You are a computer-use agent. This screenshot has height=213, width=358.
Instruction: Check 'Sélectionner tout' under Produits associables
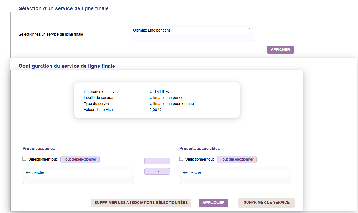click(x=181, y=159)
